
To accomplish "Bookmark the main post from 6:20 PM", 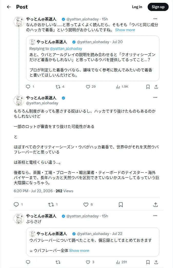I will point(121,205).
